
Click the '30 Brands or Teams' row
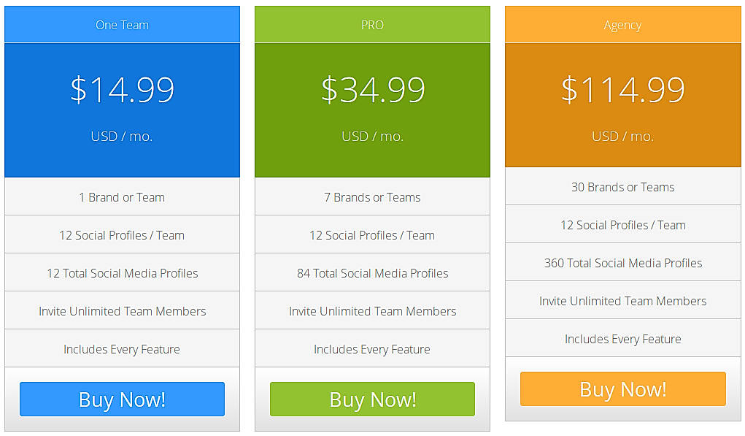(623, 186)
